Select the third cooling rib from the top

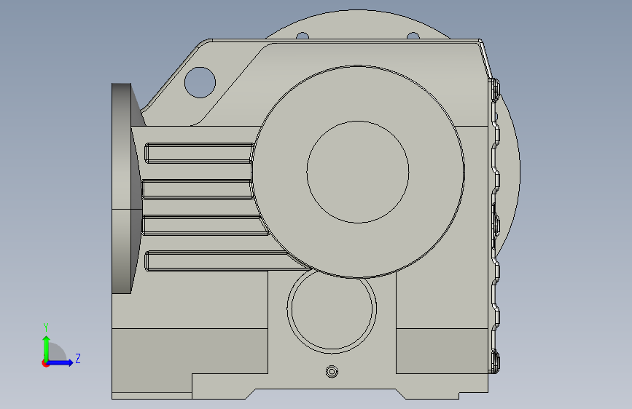point(205,225)
